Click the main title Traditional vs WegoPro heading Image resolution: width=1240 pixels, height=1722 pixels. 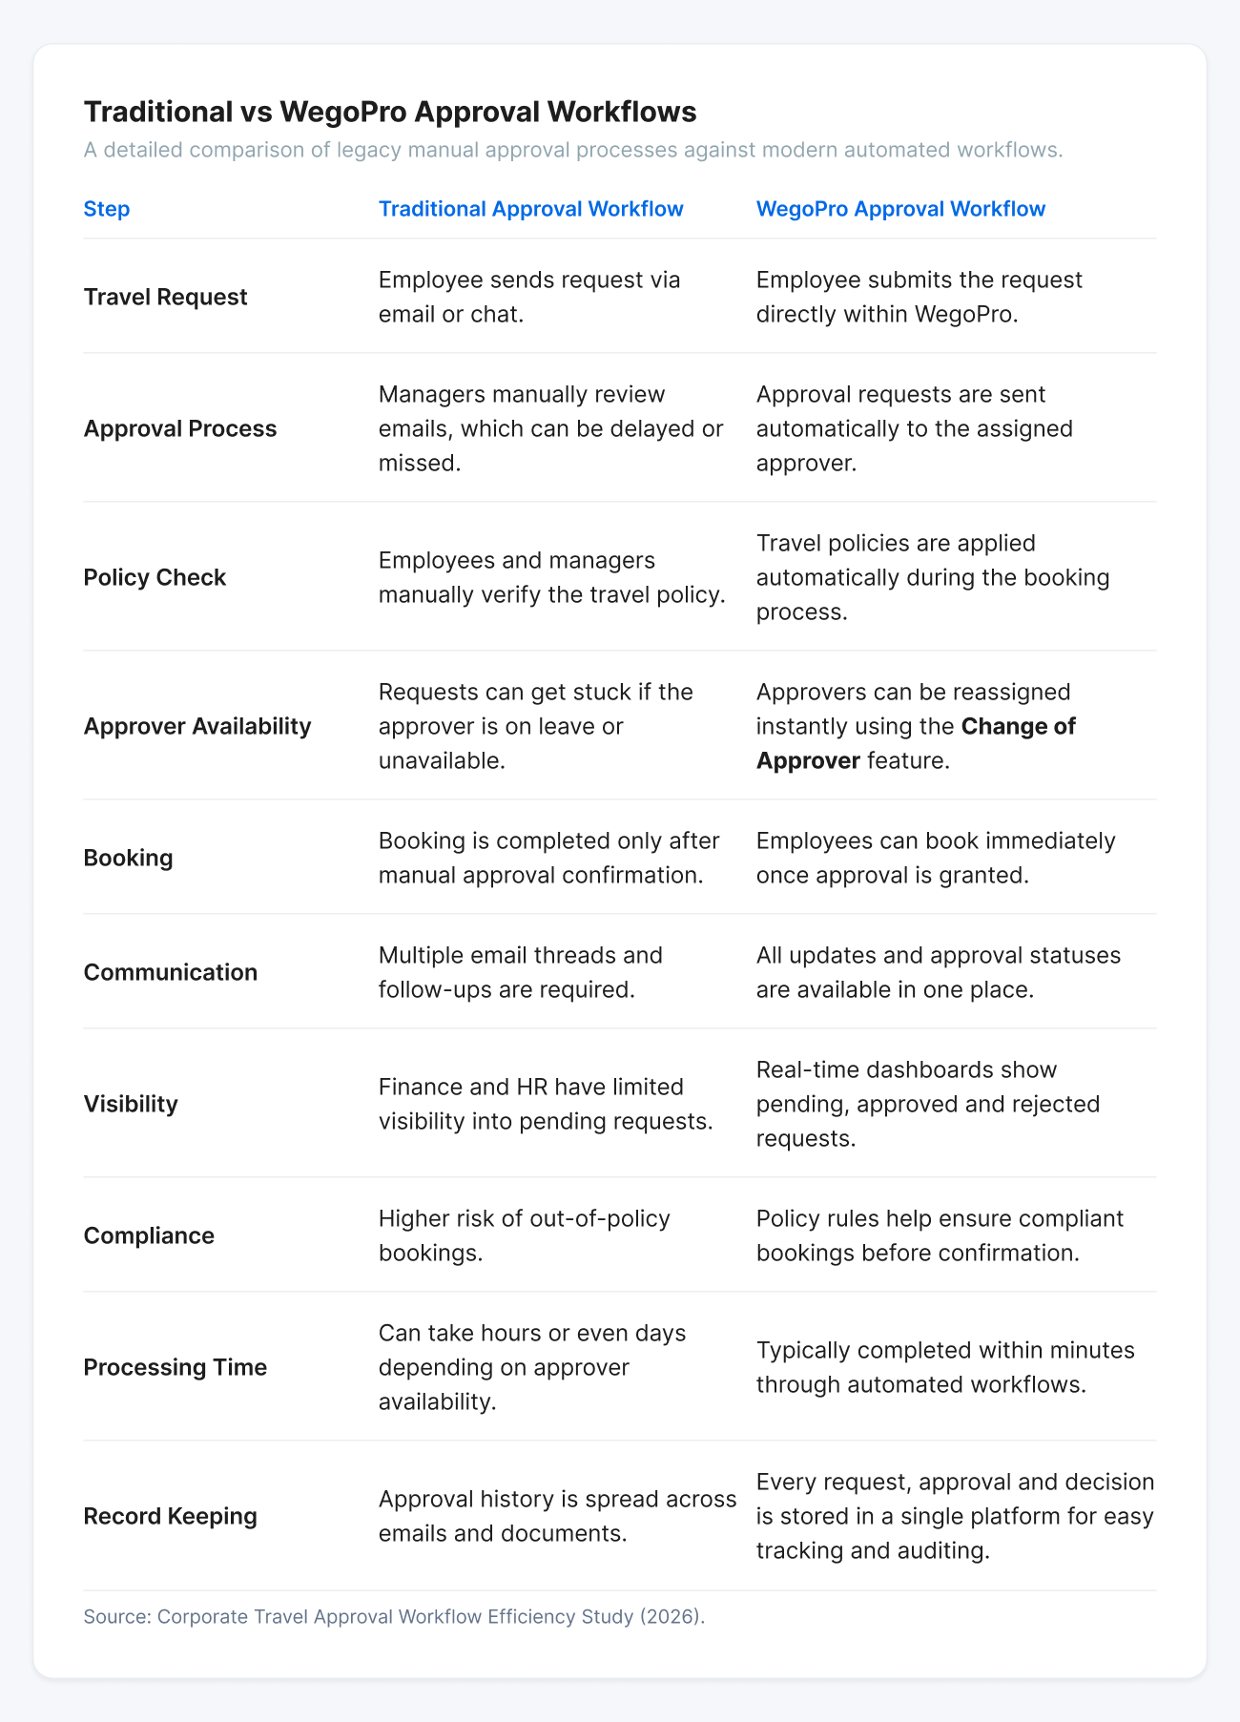point(390,112)
